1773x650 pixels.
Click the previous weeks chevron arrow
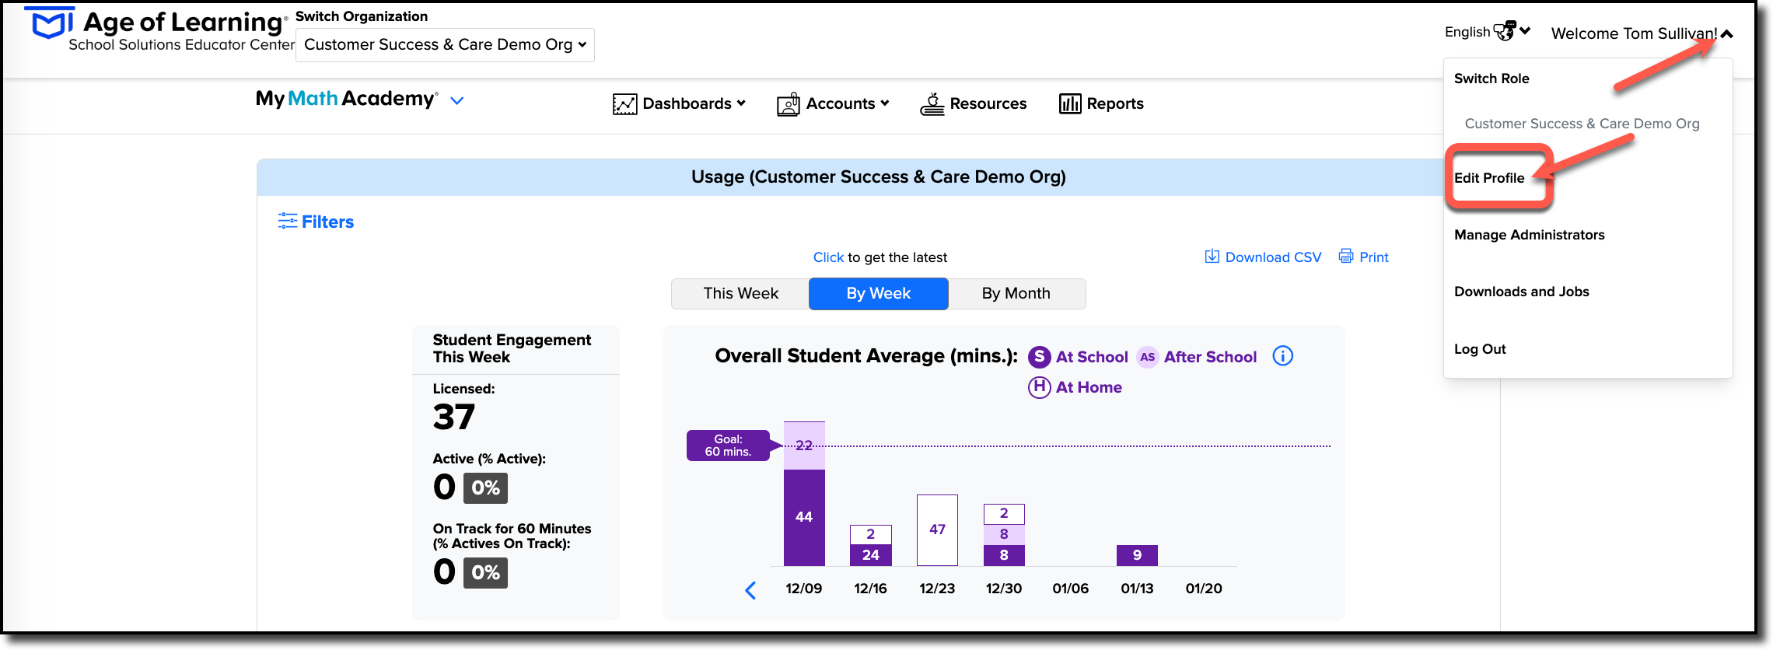click(x=750, y=590)
